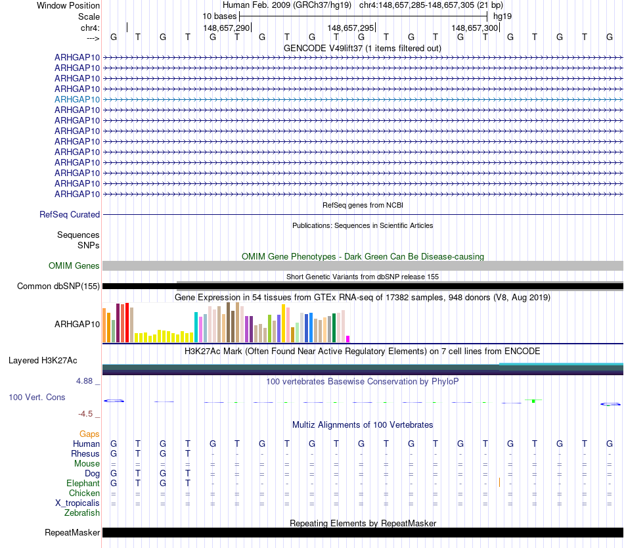Click the ---> sequence direction arrow label
Image resolution: width=624 pixels, height=548 pixels.
pyautogui.click(x=93, y=38)
